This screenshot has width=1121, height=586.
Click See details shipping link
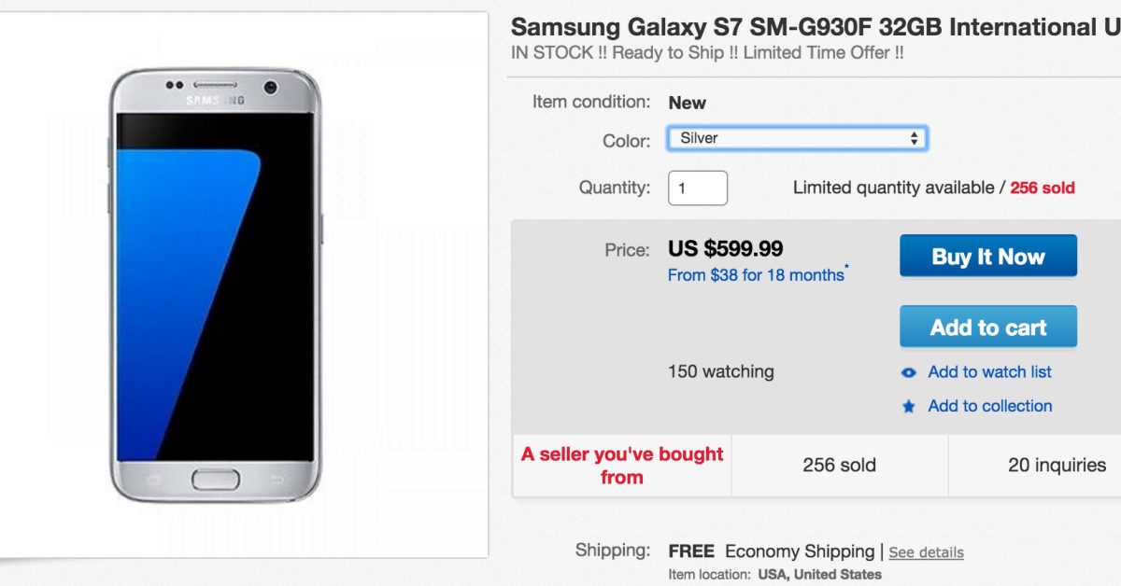tap(926, 552)
